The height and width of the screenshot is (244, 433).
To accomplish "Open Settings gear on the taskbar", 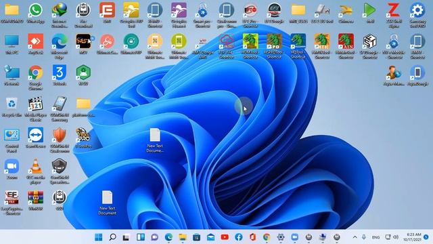I will 281,237.
